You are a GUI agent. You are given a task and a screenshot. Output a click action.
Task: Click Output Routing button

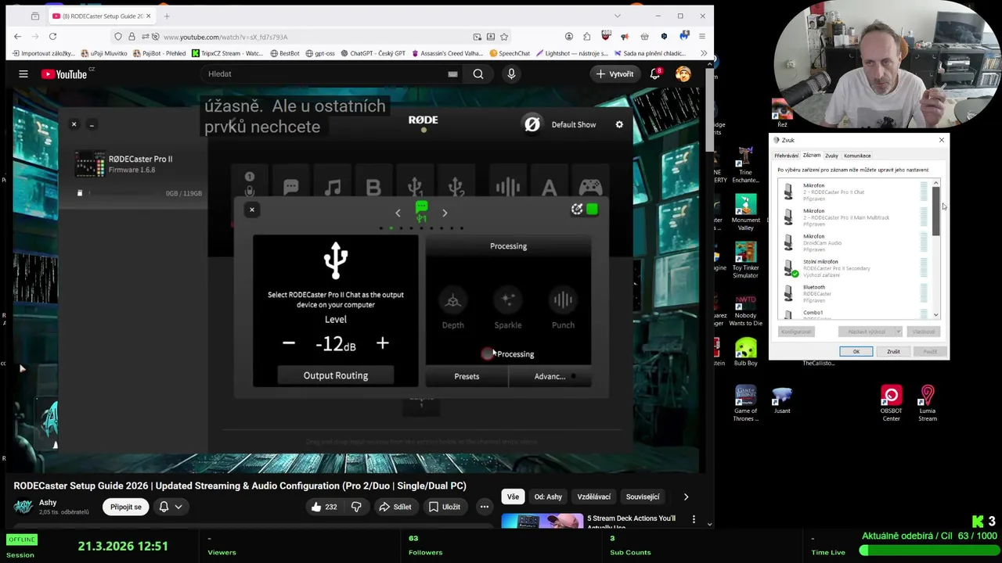[x=335, y=375]
